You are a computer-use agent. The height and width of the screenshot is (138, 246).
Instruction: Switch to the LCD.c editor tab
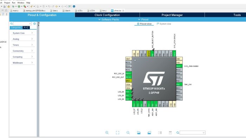(x=79, y=11)
